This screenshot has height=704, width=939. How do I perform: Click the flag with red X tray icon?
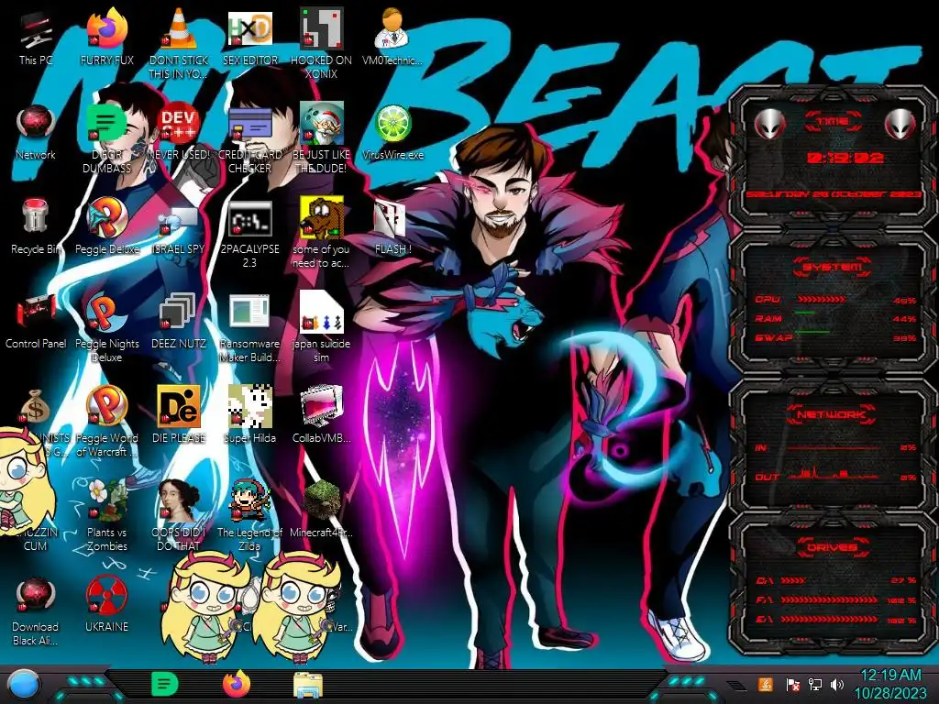coord(792,684)
